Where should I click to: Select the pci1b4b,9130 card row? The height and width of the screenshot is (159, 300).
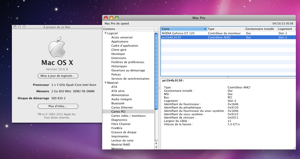228,37
